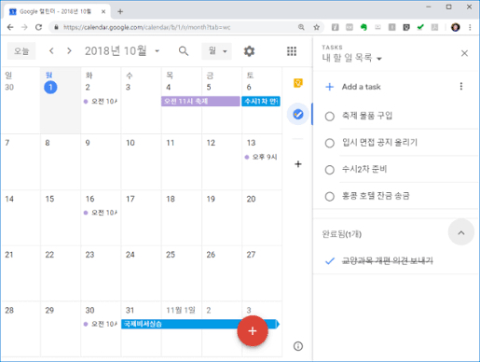Open the Chrome profile avatar

coord(456,27)
